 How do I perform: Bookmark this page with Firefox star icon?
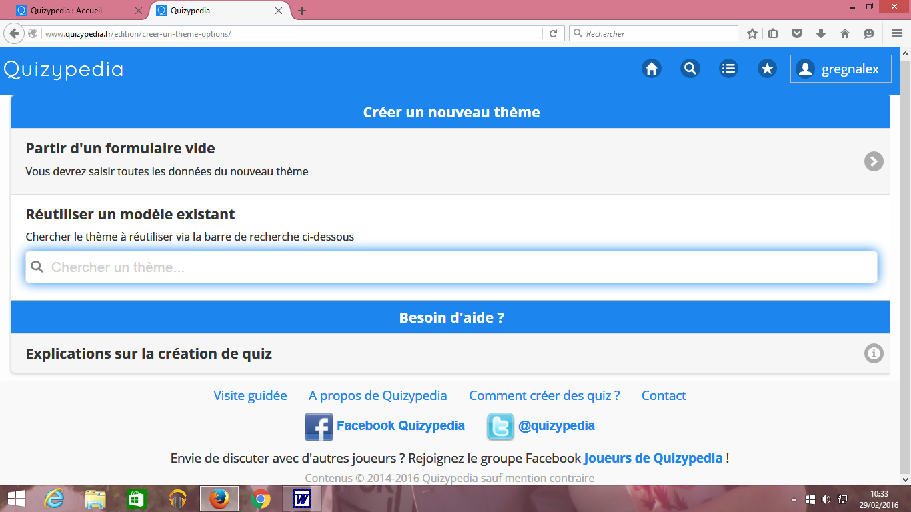pos(752,33)
